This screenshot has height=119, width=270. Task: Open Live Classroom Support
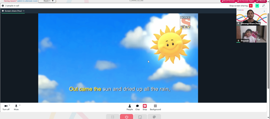pos(245,1)
